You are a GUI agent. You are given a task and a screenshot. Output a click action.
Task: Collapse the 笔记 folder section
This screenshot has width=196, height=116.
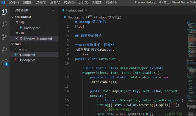13,44
